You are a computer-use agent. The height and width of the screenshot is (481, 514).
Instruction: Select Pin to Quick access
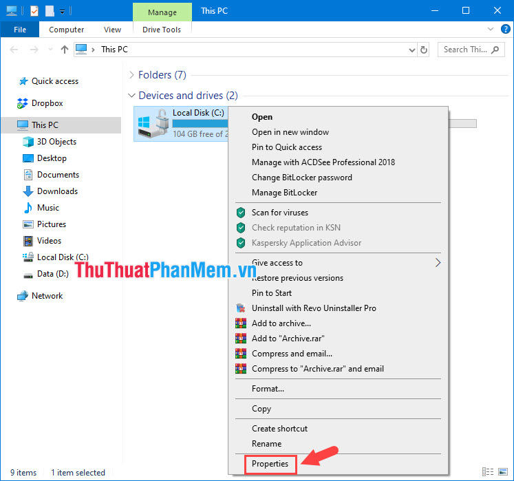coord(287,147)
